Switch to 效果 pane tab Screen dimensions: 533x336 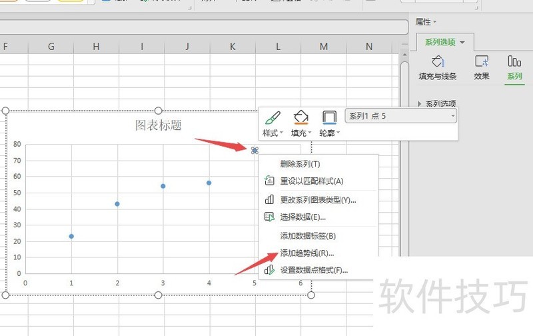(x=482, y=68)
